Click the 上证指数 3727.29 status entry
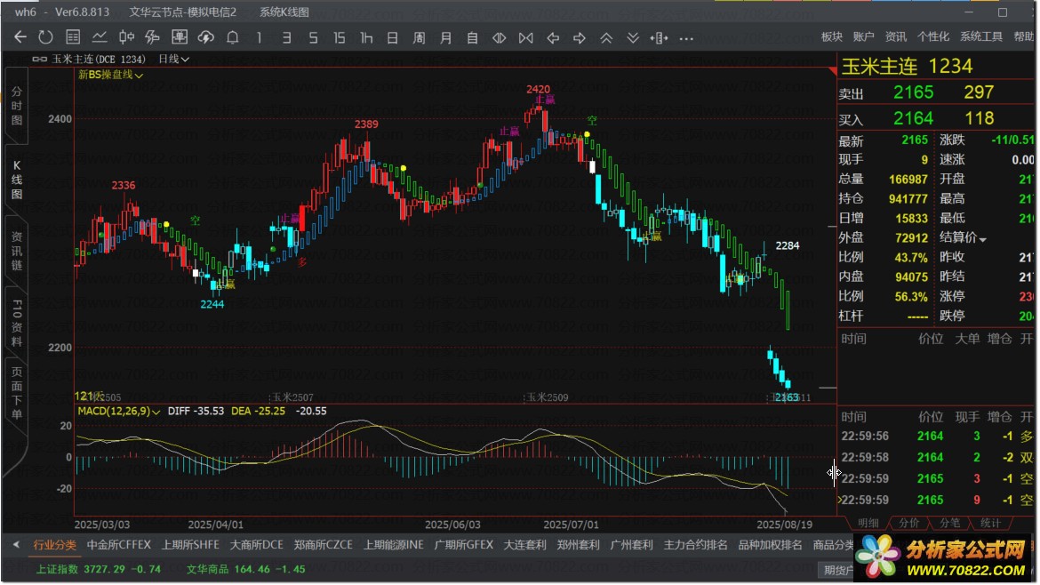The image size is (1040, 585). point(98,569)
